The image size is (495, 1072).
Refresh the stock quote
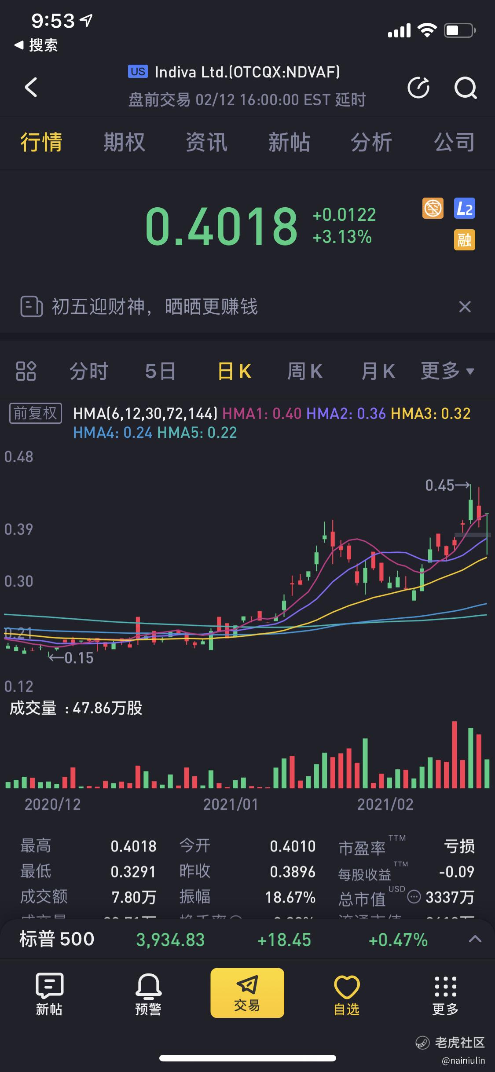(418, 87)
